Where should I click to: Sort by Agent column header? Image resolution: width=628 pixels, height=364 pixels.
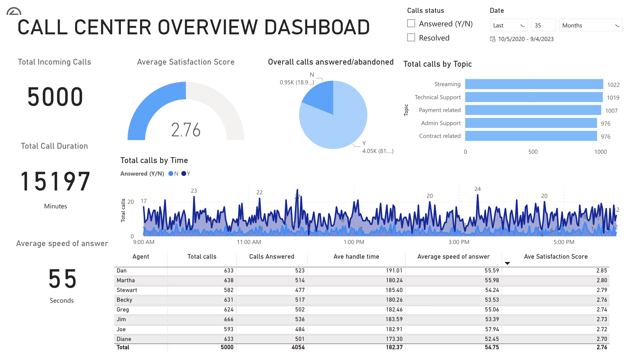click(x=140, y=257)
